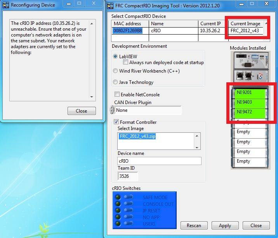Click the Current IP column header
278x238 pixels.
[x=213, y=24]
